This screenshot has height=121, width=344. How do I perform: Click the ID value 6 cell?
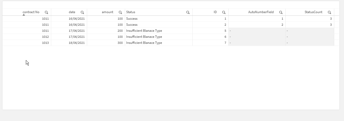[225, 37]
